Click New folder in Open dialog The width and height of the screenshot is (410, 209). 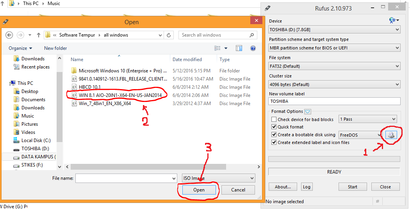click(55, 48)
